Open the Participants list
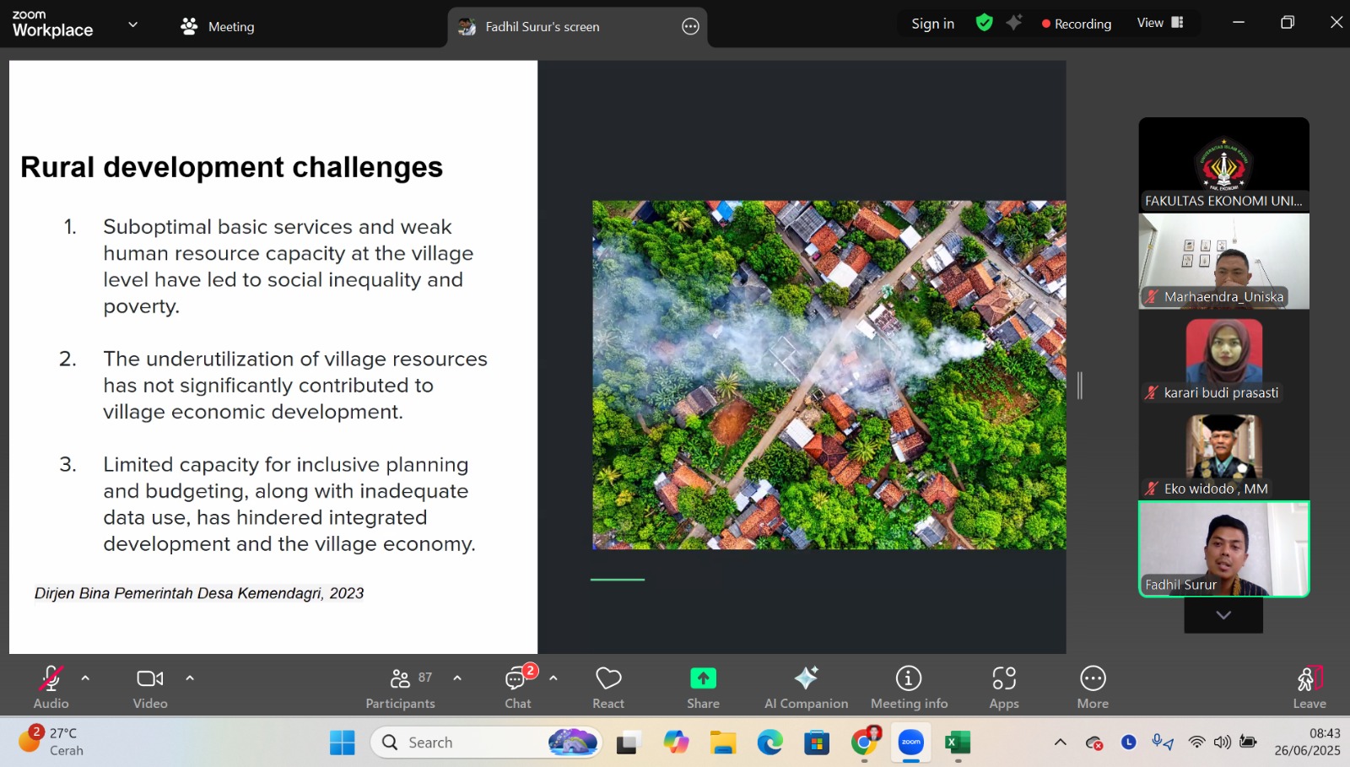Viewport: 1350px width, 767px height. pyautogui.click(x=401, y=687)
